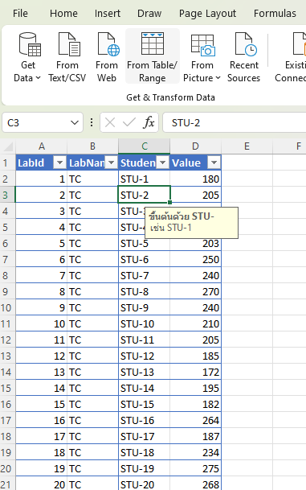
Task: Select cell containing STU-8
Action: 144,291
